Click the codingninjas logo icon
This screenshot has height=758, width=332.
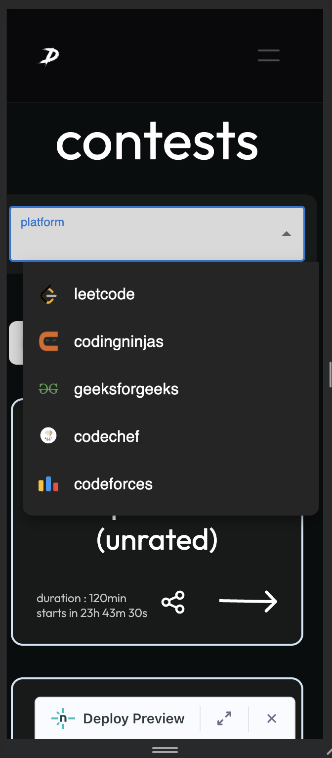48,341
